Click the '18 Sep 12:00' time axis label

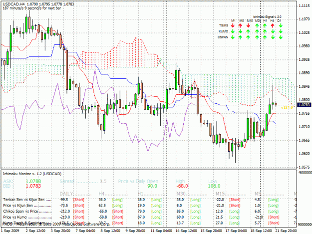tap(261, 231)
